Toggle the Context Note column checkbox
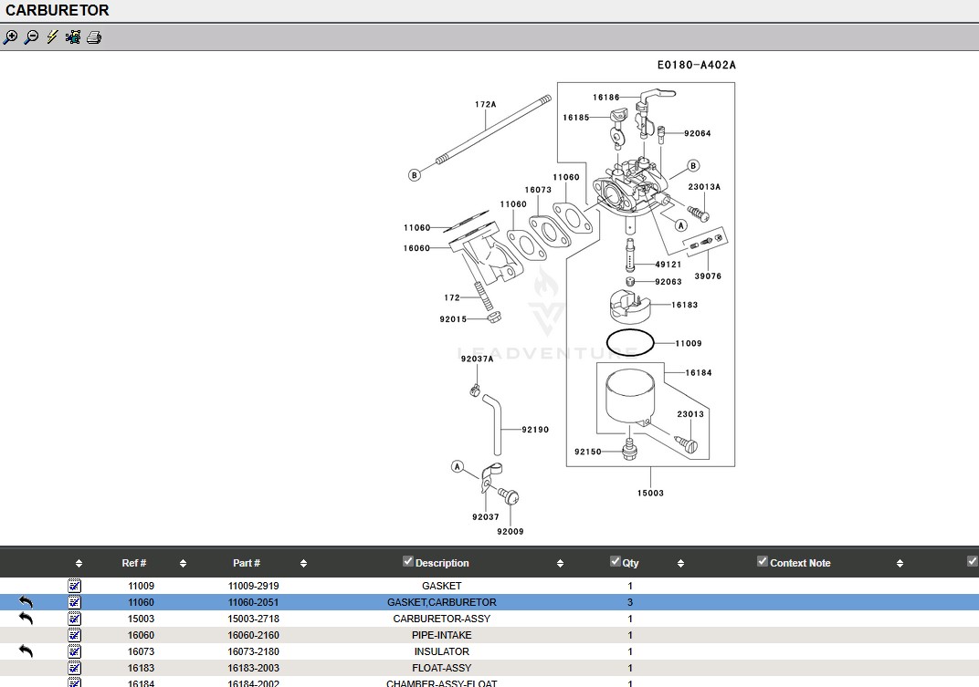 click(x=763, y=562)
